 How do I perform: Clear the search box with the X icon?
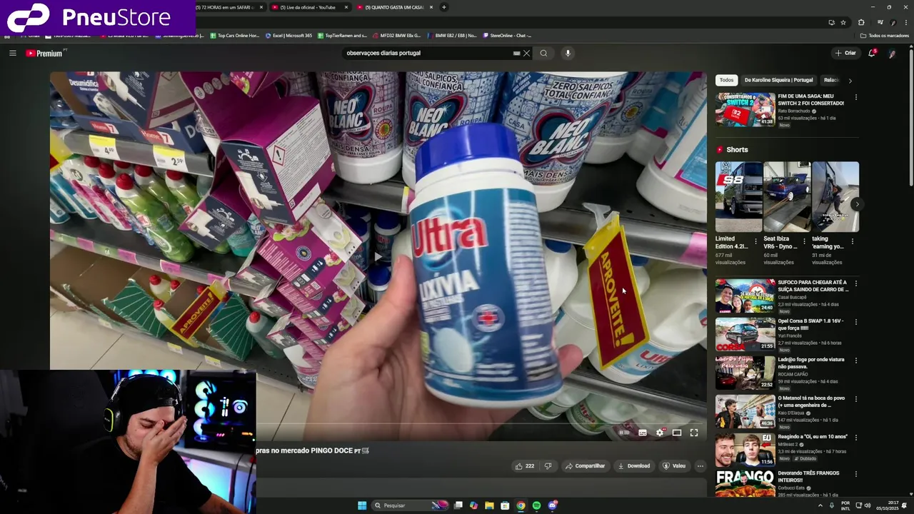(527, 53)
